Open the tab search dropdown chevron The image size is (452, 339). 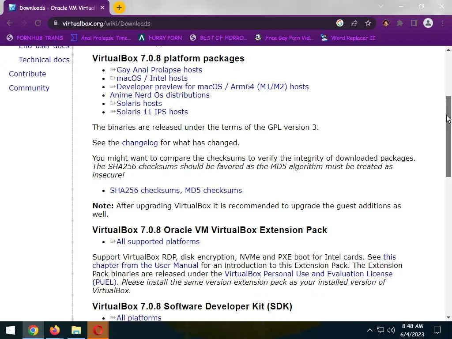(x=381, y=6)
